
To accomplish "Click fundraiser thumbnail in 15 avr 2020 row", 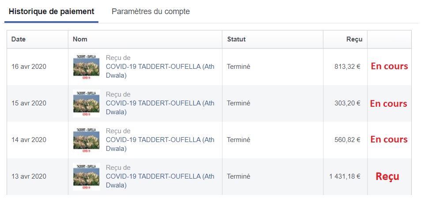I will click(x=86, y=103).
